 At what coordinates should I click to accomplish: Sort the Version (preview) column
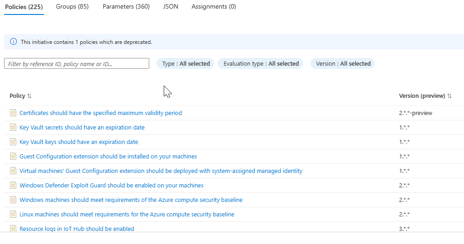point(449,96)
